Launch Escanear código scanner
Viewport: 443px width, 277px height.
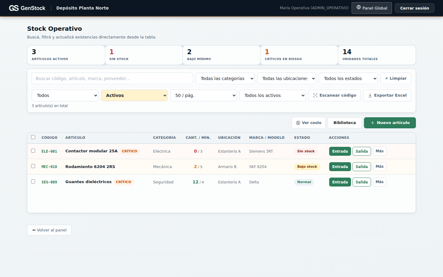pos(334,95)
